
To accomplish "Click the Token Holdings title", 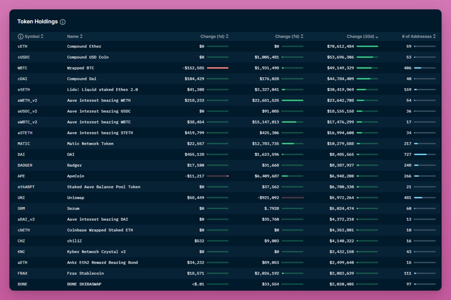I will [38, 21].
